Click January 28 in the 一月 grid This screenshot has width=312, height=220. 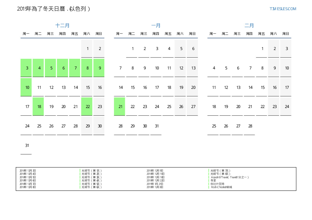pyautogui.click(x=120, y=126)
